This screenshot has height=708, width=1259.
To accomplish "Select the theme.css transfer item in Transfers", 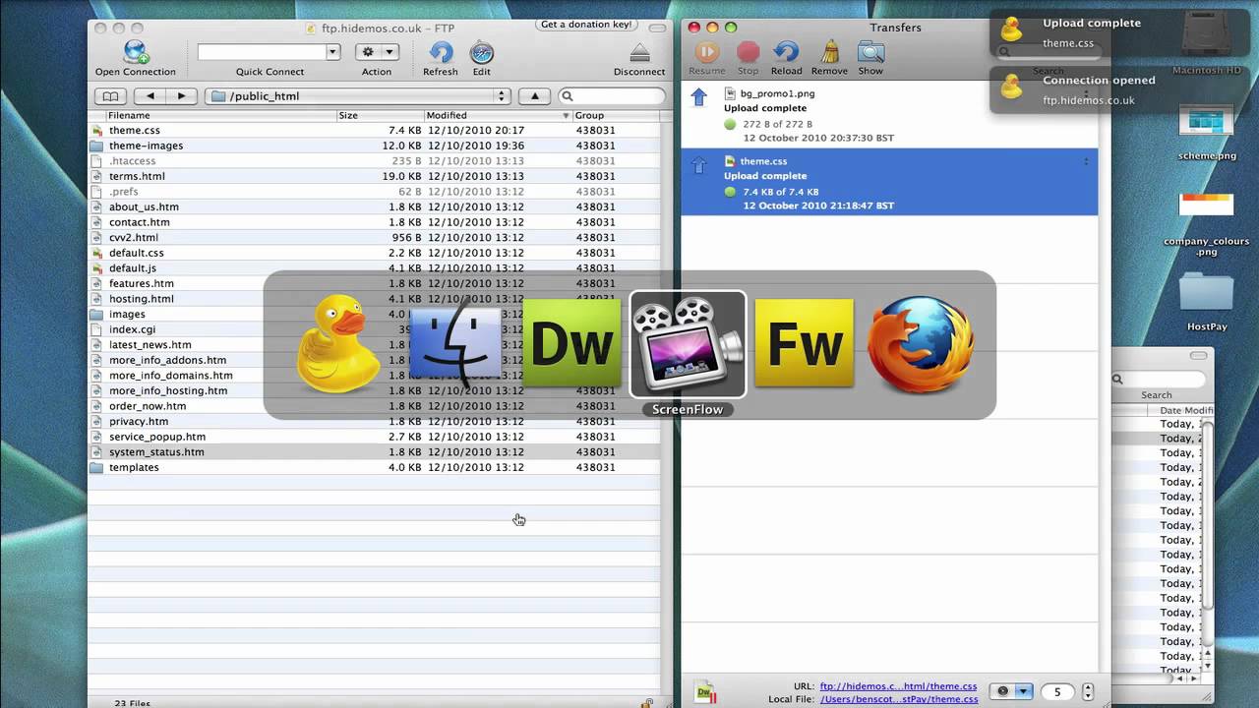I will [x=889, y=182].
